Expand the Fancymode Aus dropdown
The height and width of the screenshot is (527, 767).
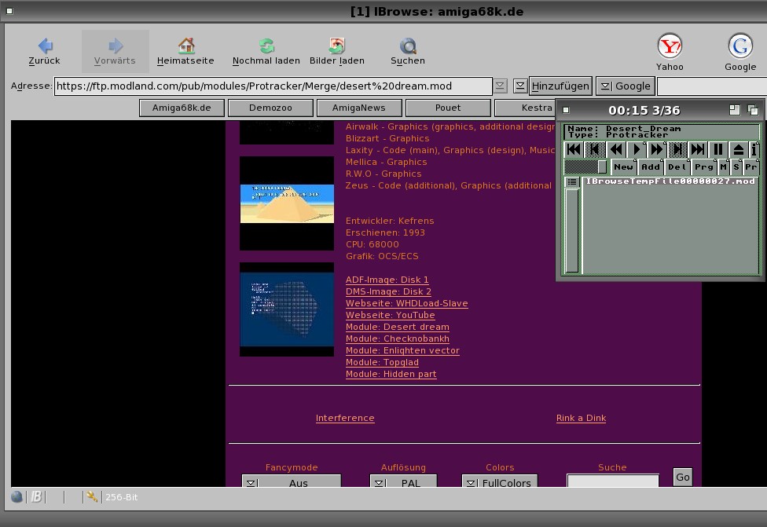click(292, 481)
